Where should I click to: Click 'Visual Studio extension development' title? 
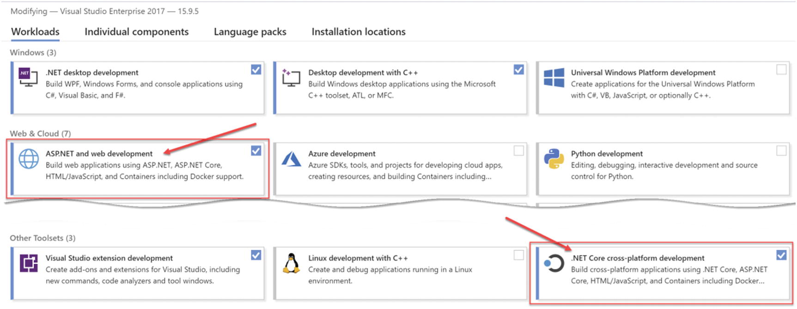coord(109,258)
